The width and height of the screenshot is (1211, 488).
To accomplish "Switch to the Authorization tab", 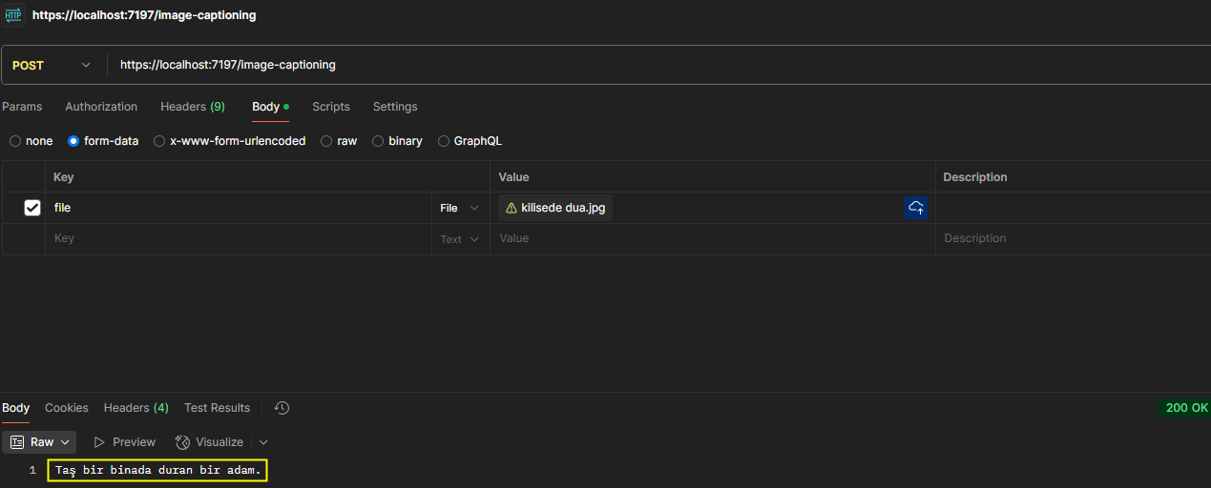I will pyautogui.click(x=101, y=107).
